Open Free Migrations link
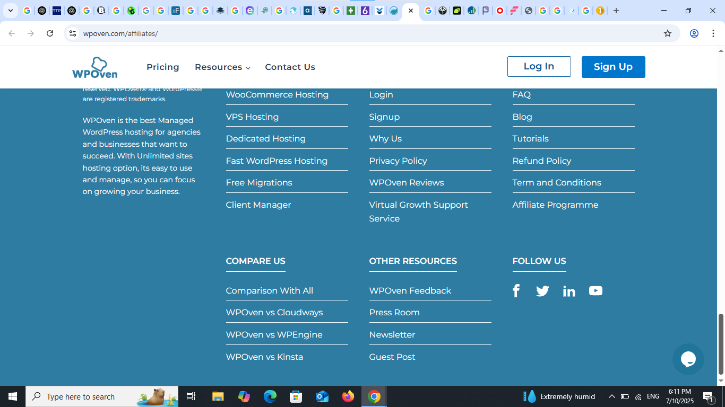 point(259,183)
